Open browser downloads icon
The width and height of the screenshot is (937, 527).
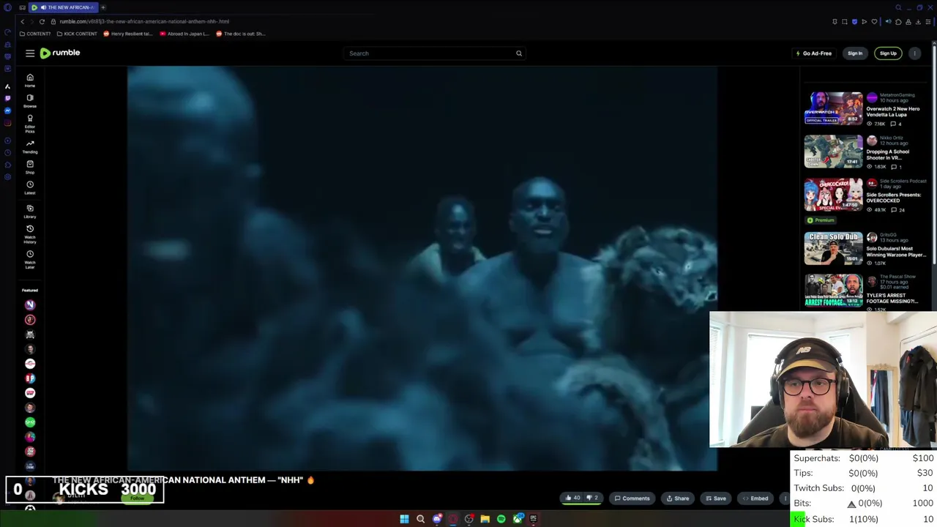918,22
